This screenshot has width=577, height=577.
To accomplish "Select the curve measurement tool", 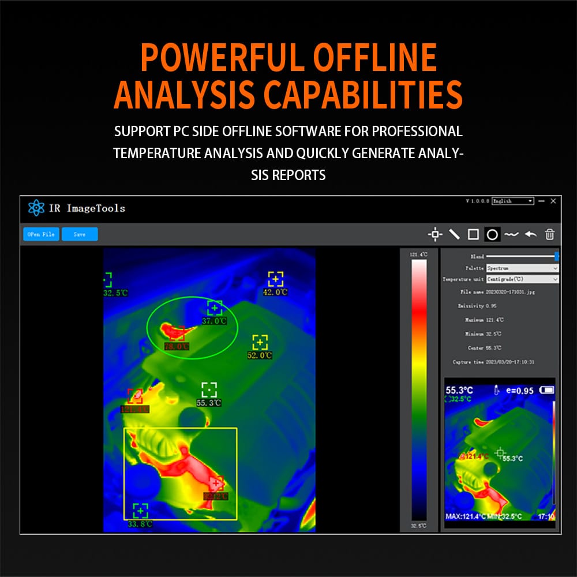I will (511, 234).
